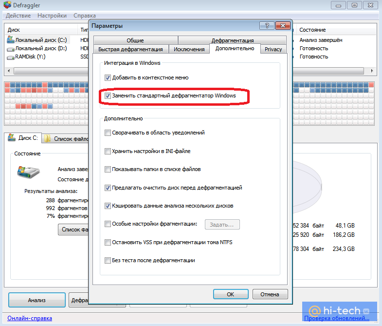This screenshot has width=382, height=326.
Task: Open the Быстрая дефрагментация tab
Action: [130, 49]
